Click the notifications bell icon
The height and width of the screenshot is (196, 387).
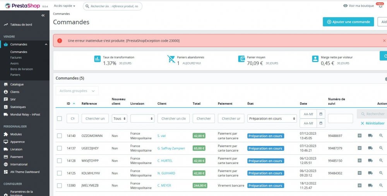380,6
